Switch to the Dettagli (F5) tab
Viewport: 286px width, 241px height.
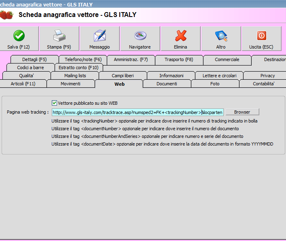tap(34, 59)
